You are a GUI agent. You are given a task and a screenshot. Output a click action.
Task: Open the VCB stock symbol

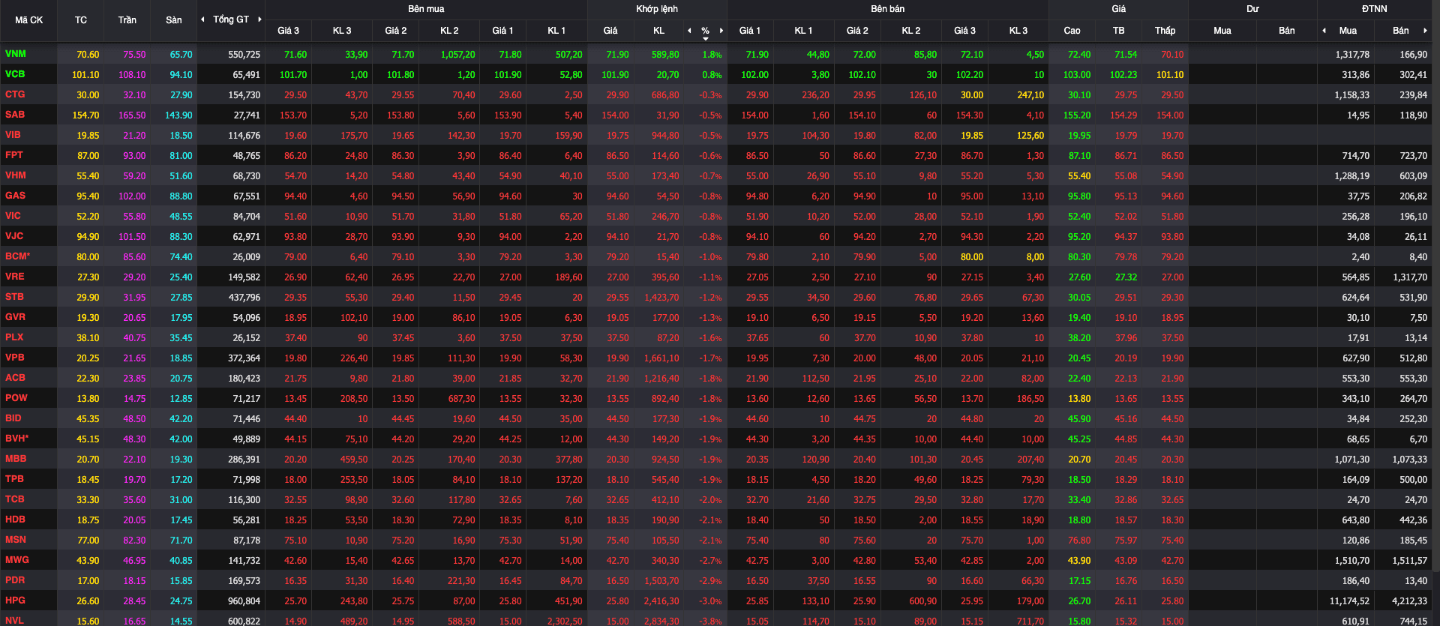15,74
